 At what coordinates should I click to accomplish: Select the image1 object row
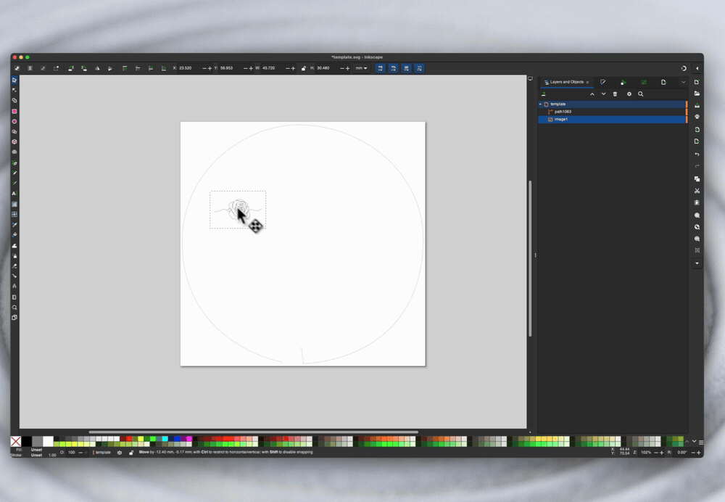(x=613, y=120)
